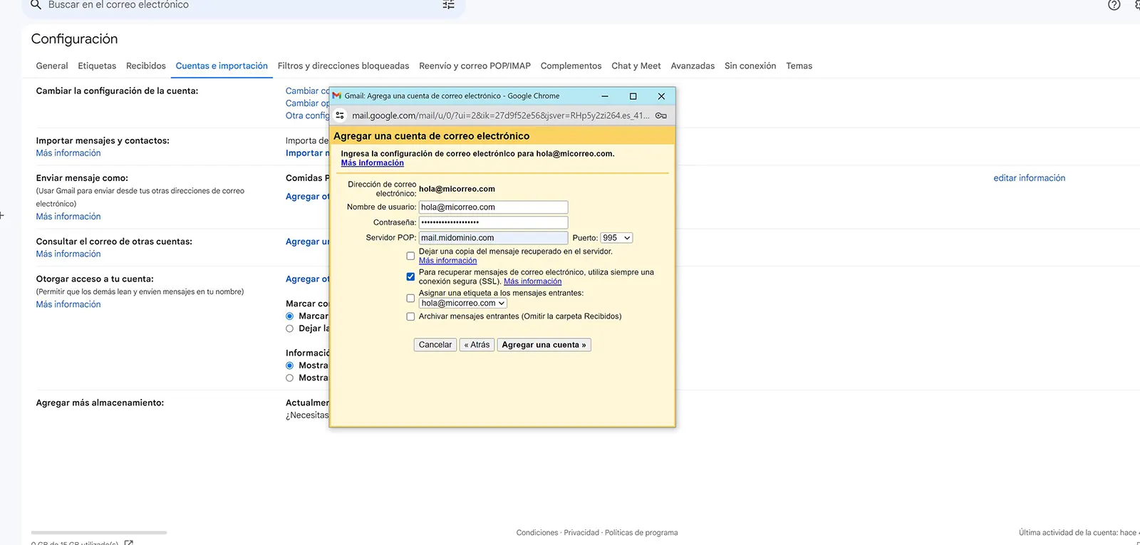Check Archivar mensajes entrantes option

[410, 317]
